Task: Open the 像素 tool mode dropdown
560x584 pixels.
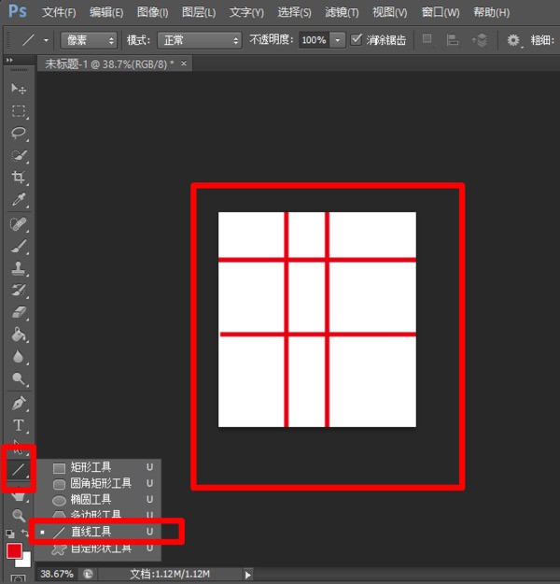Action: (x=90, y=40)
